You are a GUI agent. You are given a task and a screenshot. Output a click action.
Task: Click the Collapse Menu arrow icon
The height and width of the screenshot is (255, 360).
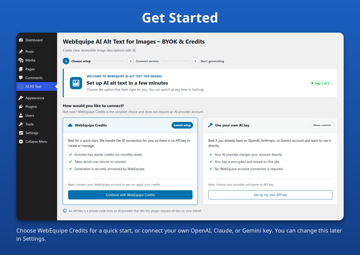(21, 142)
